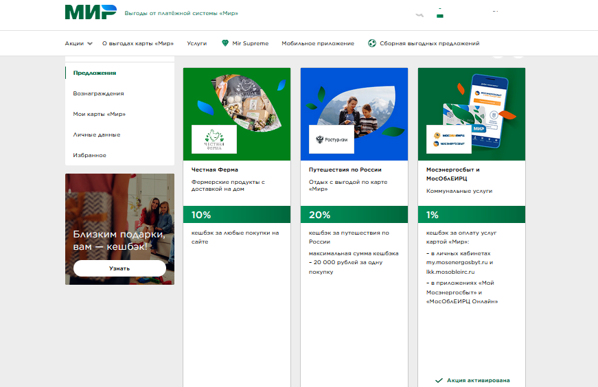This screenshot has height=387, width=598.
Task: Click text максимальная сумма кешбэка – 20 000 рублей
Action: 354,262
